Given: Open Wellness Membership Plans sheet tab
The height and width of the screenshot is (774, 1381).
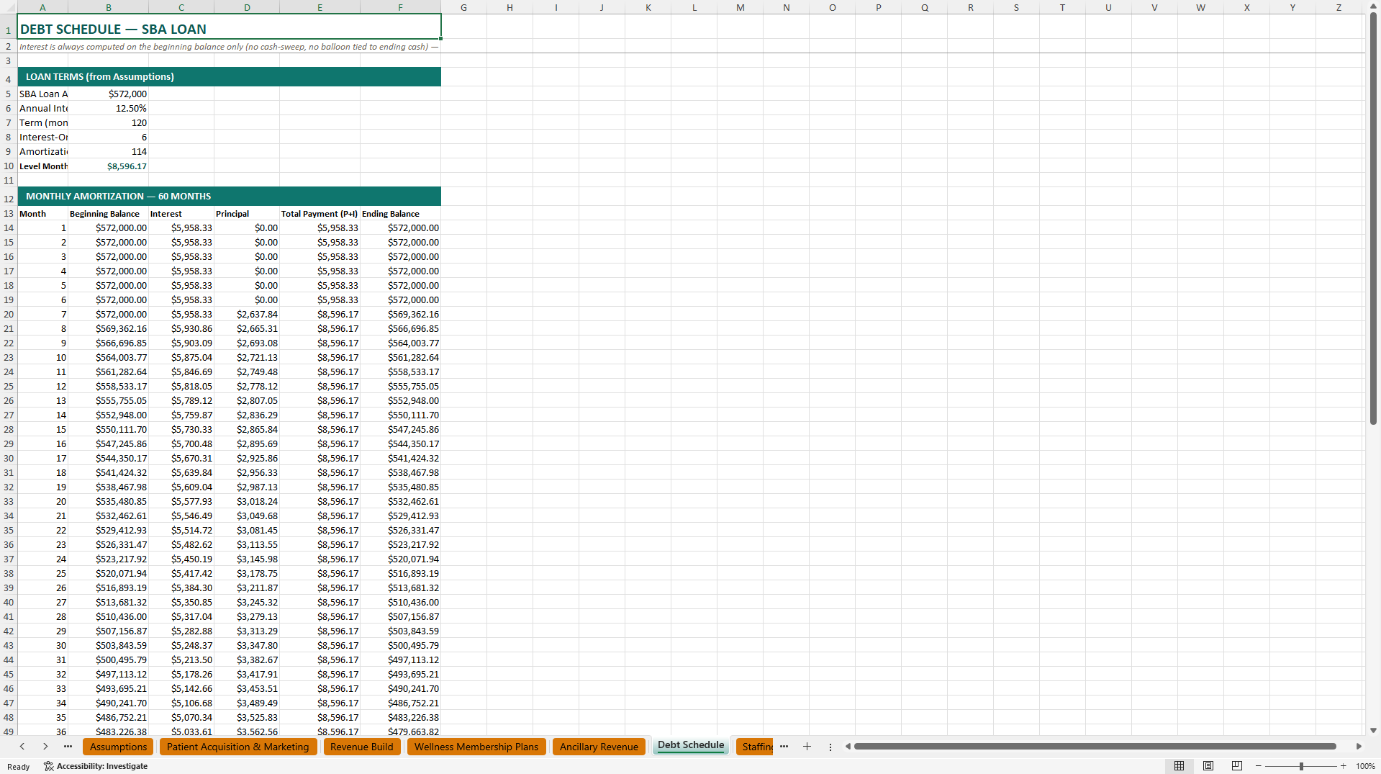Looking at the screenshot, I should click(x=476, y=747).
